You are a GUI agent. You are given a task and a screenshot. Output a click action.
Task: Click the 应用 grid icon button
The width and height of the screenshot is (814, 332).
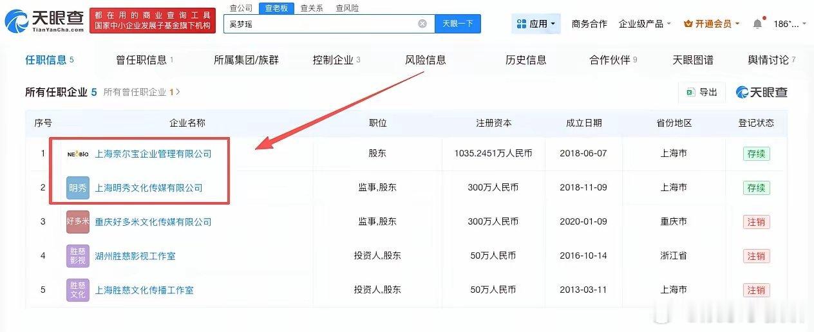(x=536, y=24)
